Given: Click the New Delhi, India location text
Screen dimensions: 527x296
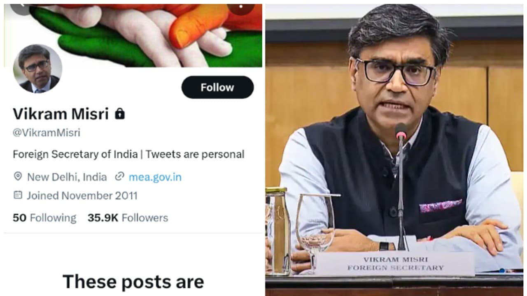Looking at the screenshot, I should 67,177.
